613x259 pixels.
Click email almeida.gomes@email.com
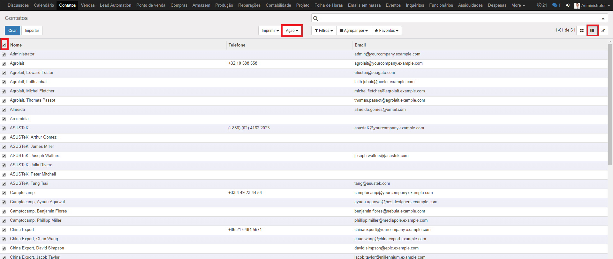380,110
